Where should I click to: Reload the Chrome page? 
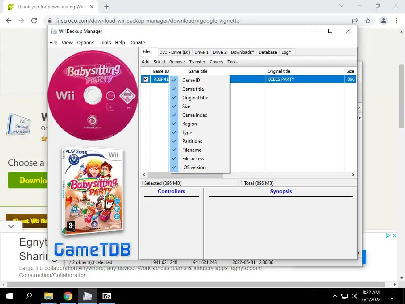(x=34, y=21)
